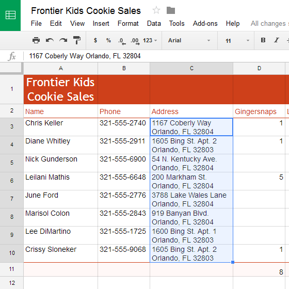Decrease decimal places button

point(122,41)
